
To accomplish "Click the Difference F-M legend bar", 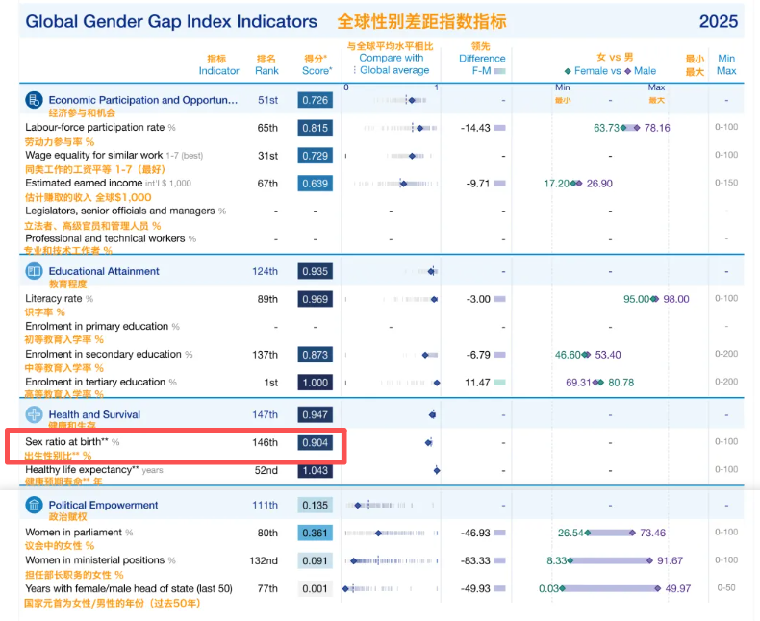I will [x=499, y=71].
